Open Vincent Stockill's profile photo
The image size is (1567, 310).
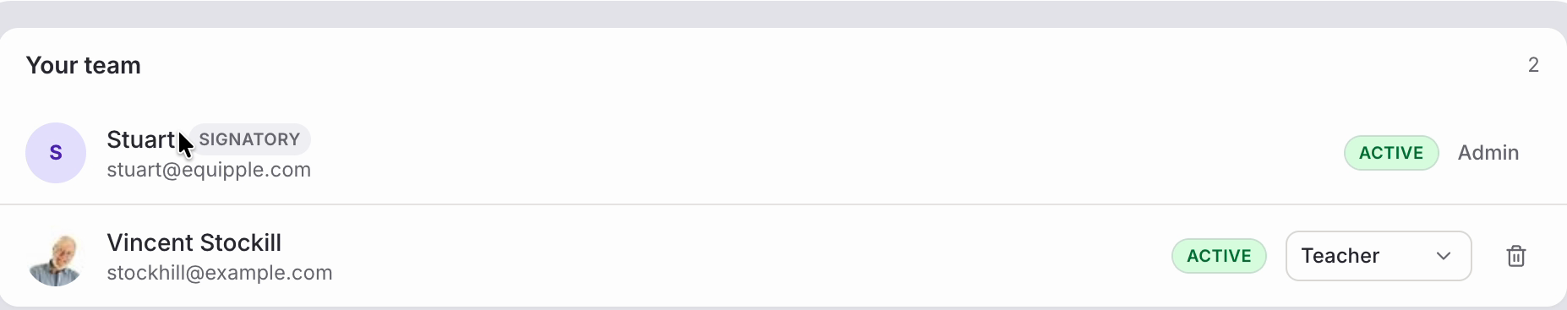pos(56,256)
